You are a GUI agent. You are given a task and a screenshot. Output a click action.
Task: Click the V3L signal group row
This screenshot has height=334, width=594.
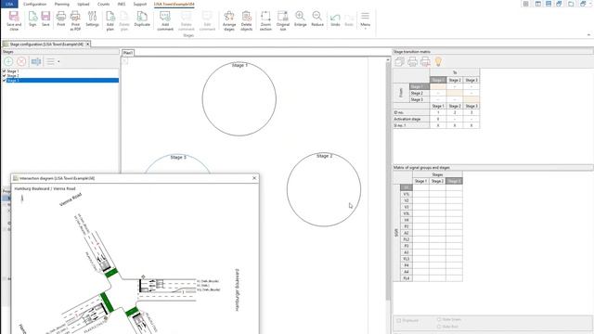tap(407, 213)
